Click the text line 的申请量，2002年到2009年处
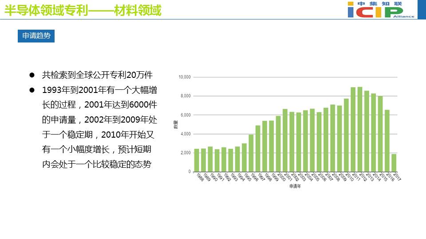Screen dimensions: 426x239 click(99, 119)
